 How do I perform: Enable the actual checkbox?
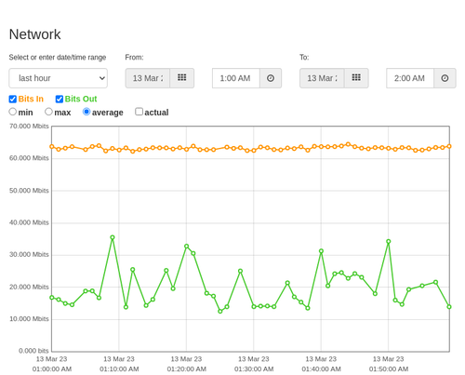[139, 112]
